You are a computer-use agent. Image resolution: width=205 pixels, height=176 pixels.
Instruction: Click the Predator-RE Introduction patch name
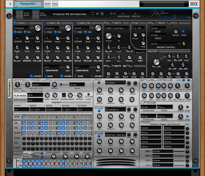[x=70, y=14]
